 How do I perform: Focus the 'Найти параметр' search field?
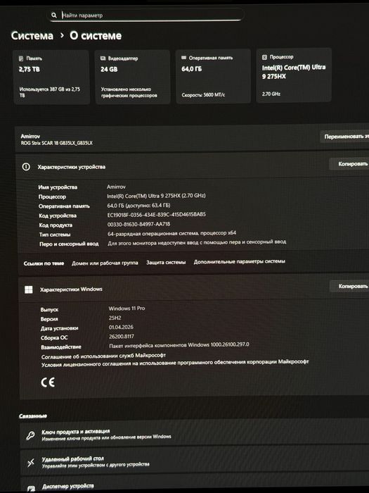click(146, 15)
